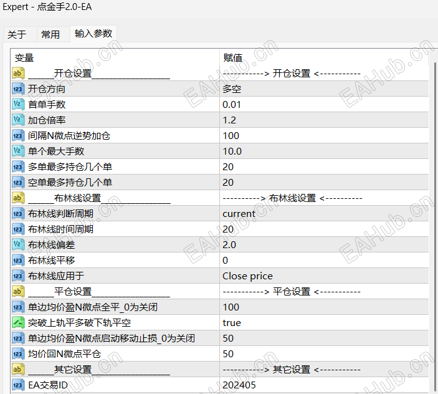Click the integer icon beside 布林线平移
This screenshot has width=438, height=394.
(19, 261)
